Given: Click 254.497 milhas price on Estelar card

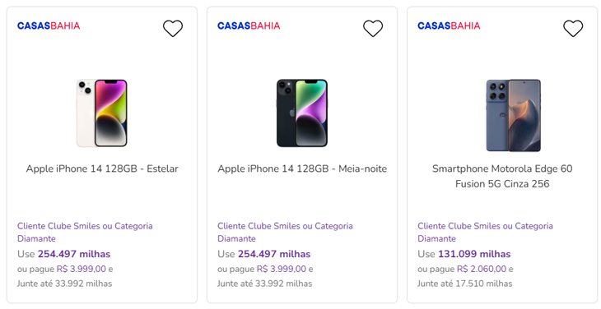Looking at the screenshot, I should (74, 254).
